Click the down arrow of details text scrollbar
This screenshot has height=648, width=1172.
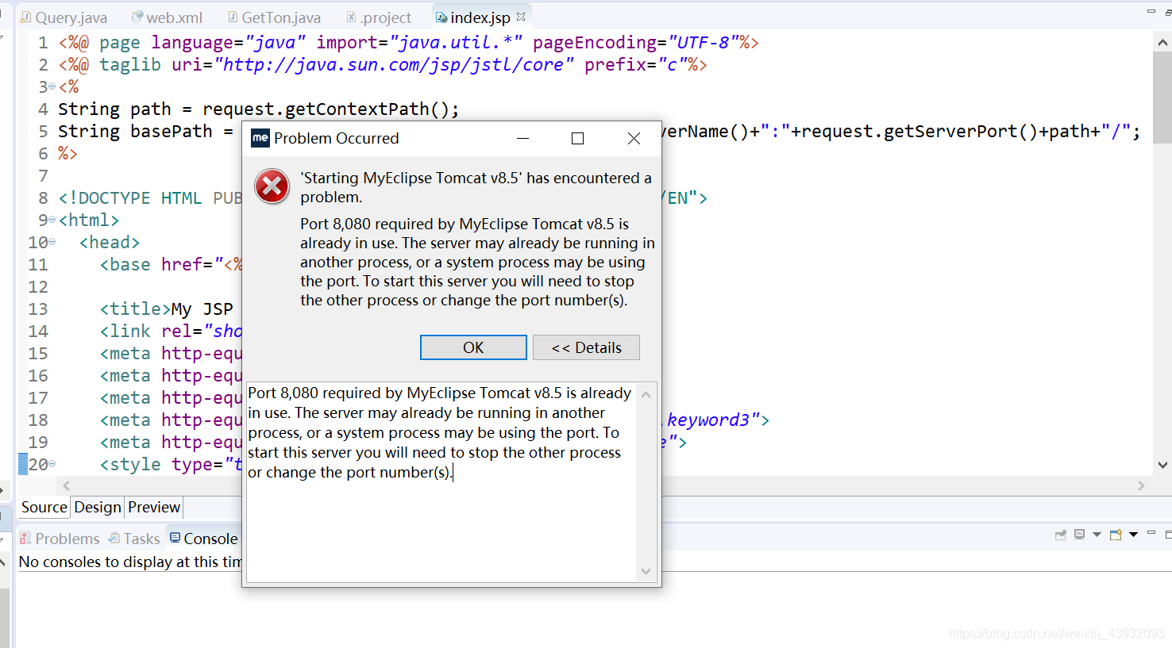[x=646, y=571]
